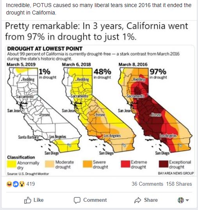Click the laughing Haha reaction emoji
Screen dimensions: 198x210
9,184
